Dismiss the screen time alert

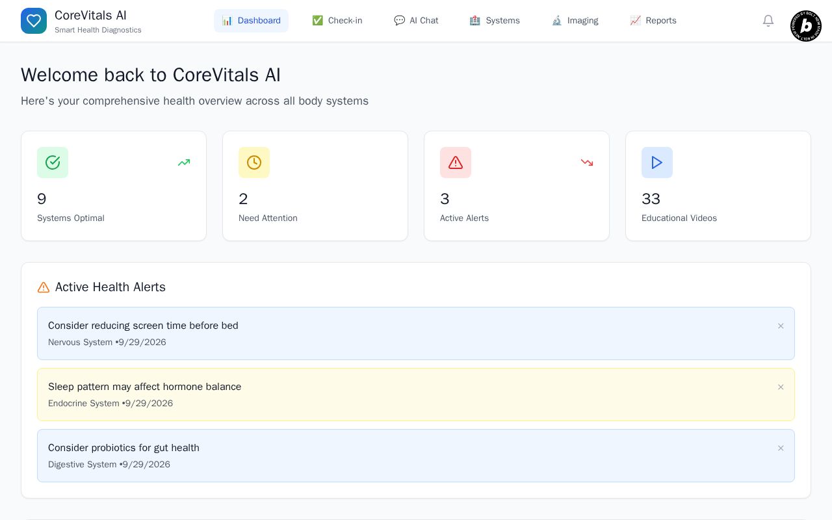pyautogui.click(x=781, y=326)
